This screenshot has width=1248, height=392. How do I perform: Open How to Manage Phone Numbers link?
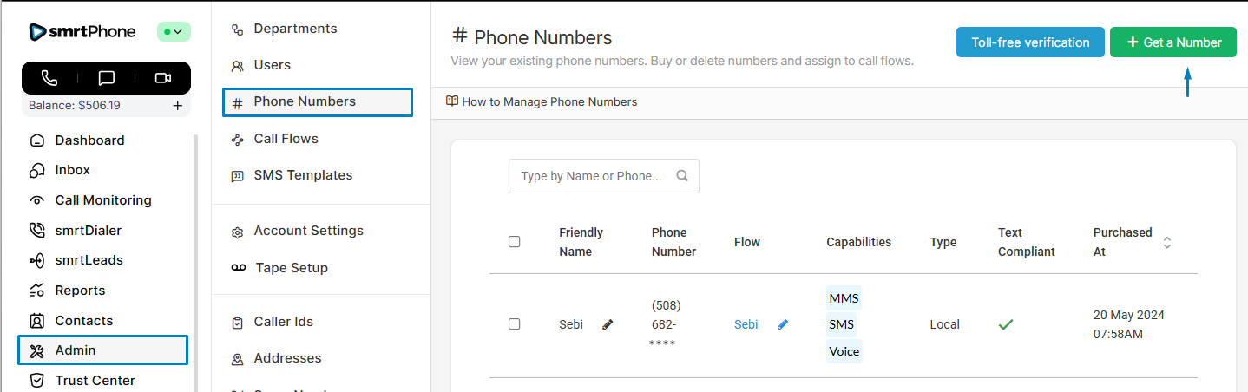point(548,102)
